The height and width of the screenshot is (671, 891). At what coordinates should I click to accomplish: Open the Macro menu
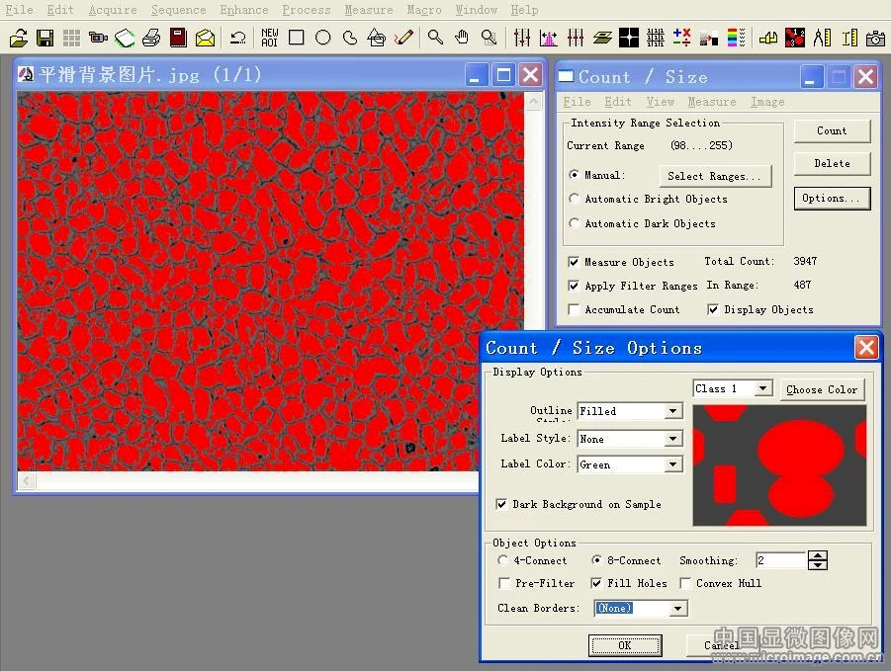[424, 10]
